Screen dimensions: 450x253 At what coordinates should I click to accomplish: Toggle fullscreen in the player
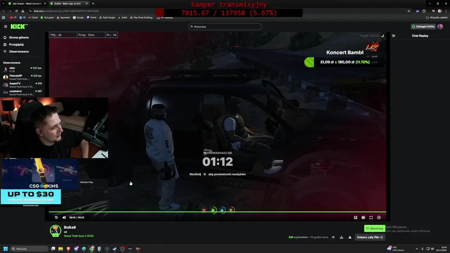tap(371, 218)
